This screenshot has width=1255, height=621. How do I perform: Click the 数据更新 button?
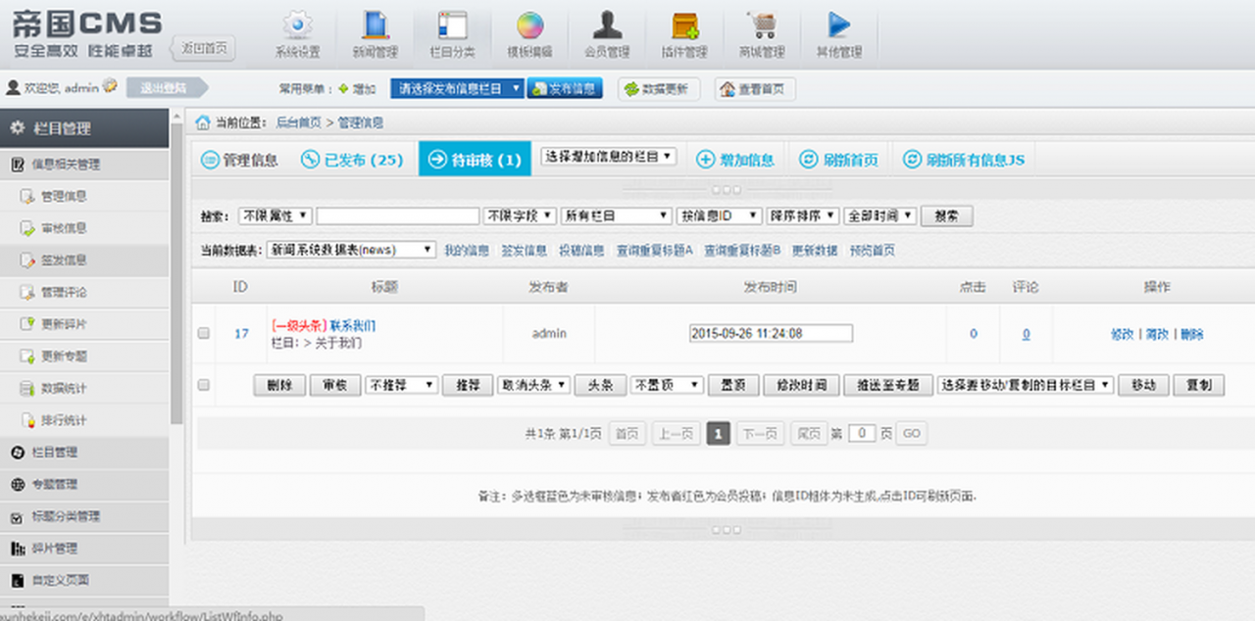tap(659, 89)
